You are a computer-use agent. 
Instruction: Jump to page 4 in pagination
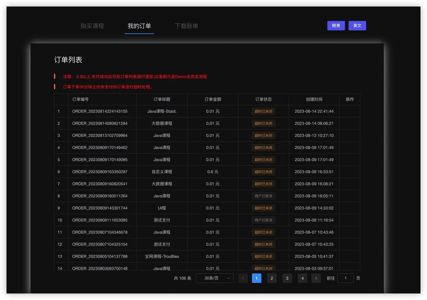pyautogui.click(x=302, y=278)
